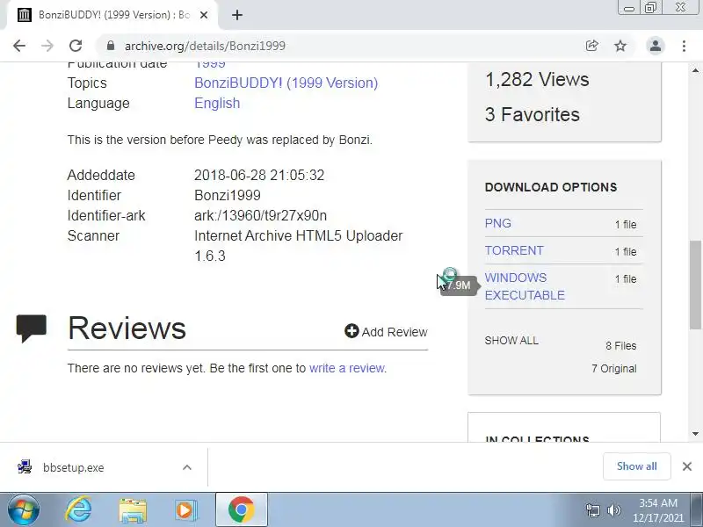Close the downloads bar

click(687, 466)
